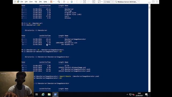The width and height of the screenshot is (172, 97).
Task: Open the VMware File menu
Action: point(22,2)
